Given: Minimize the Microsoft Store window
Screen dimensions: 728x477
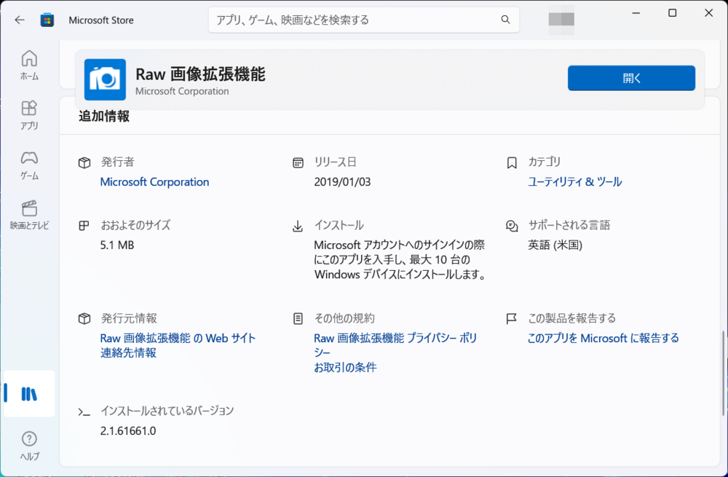Looking at the screenshot, I should pos(636,13).
